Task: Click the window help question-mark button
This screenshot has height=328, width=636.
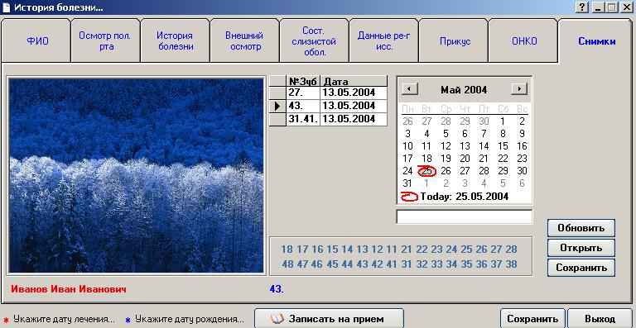Action: click(x=583, y=7)
